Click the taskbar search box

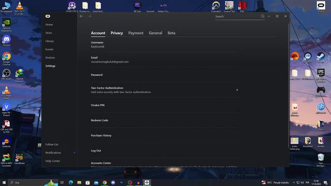tap(33, 182)
